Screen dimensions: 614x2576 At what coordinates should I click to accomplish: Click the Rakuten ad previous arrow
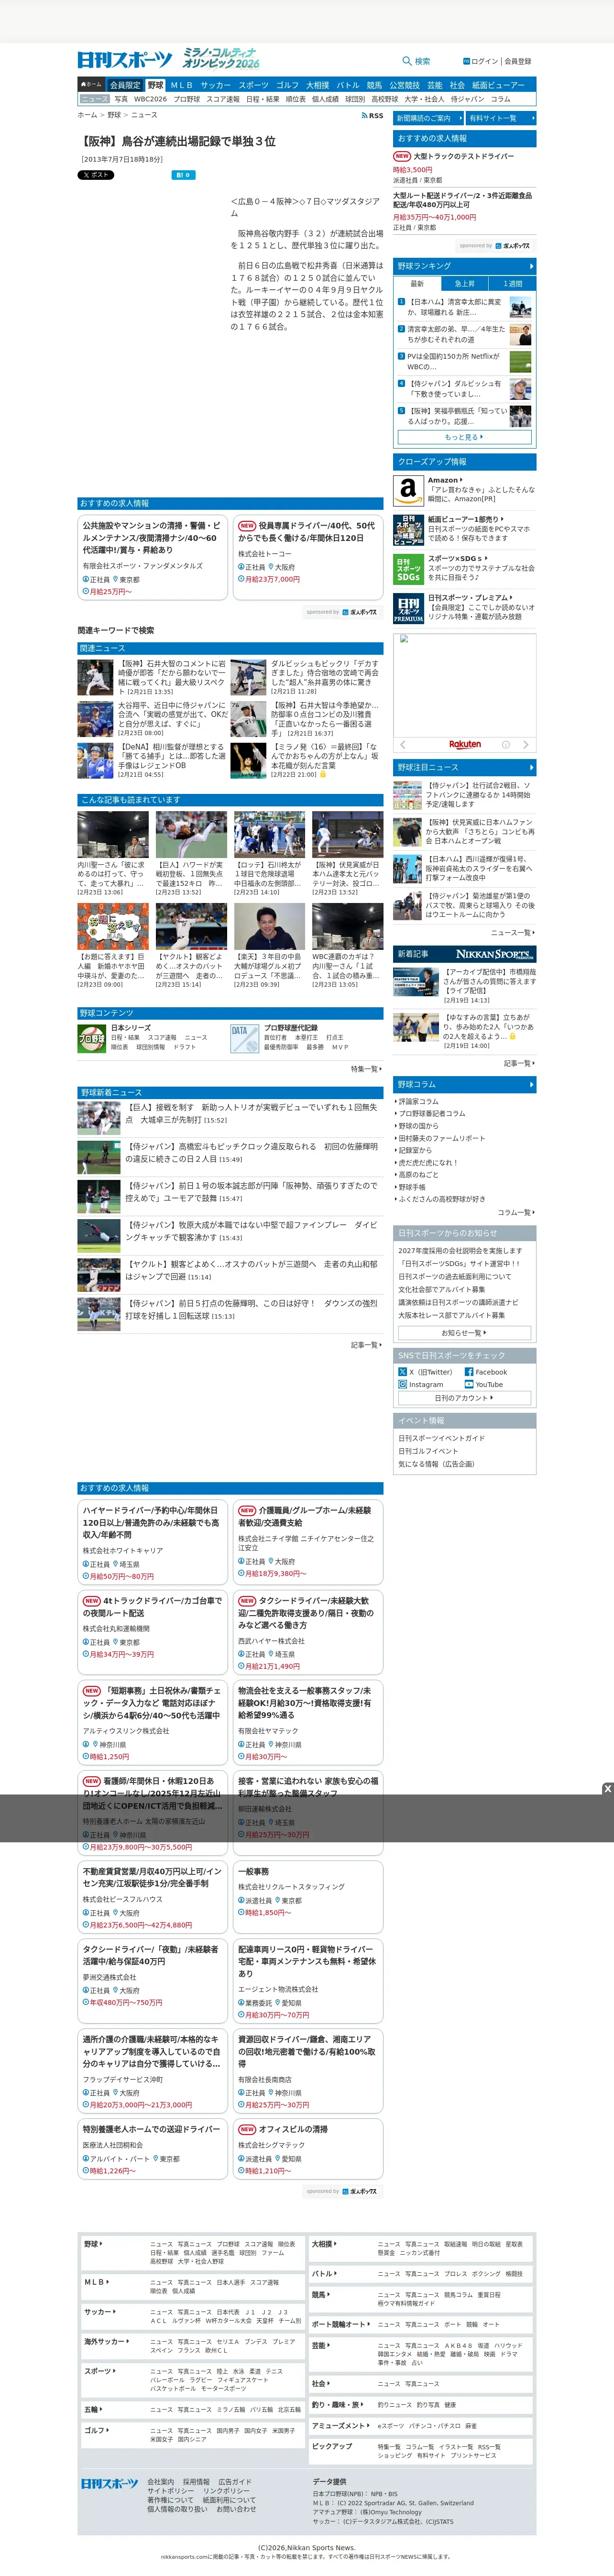tap(402, 744)
